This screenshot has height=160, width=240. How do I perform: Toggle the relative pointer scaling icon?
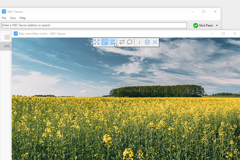[105, 42]
